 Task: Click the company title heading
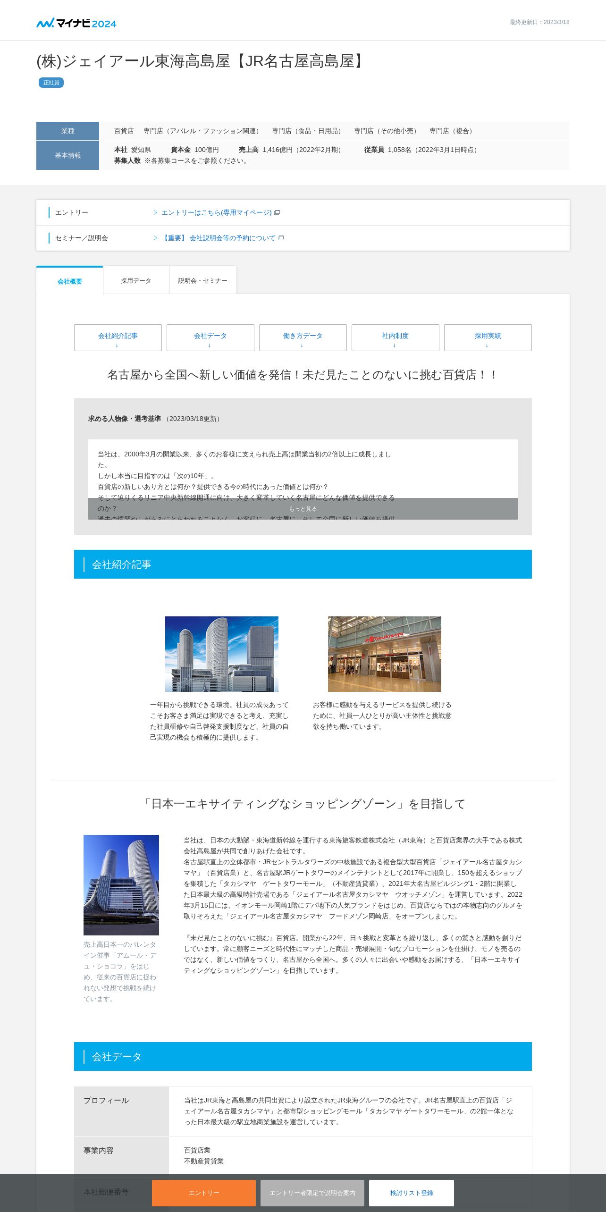click(x=202, y=61)
